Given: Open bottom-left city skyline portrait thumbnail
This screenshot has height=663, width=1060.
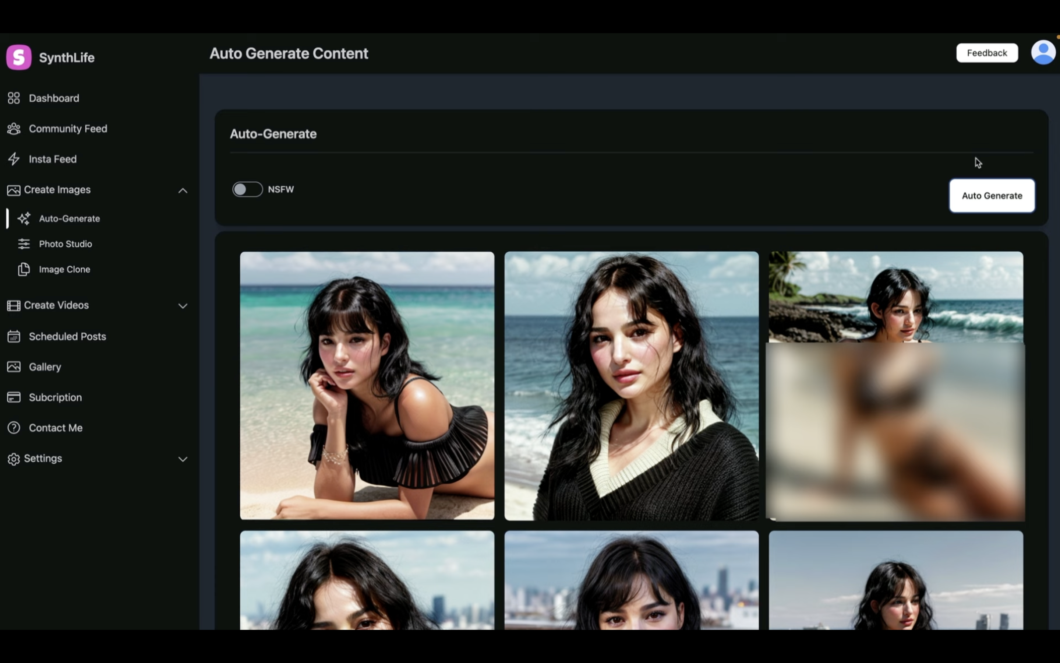Looking at the screenshot, I should 367,580.
